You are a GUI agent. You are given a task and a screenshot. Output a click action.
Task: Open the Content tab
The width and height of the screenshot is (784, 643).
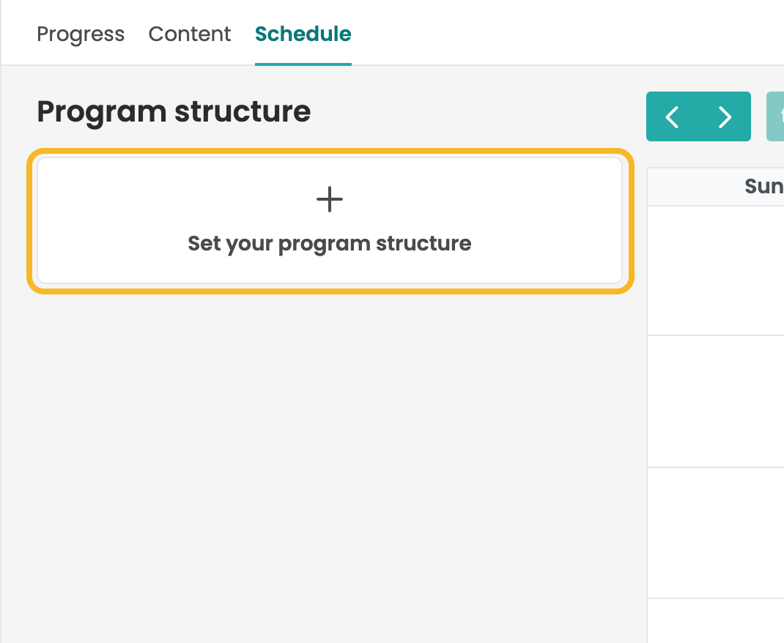point(190,34)
